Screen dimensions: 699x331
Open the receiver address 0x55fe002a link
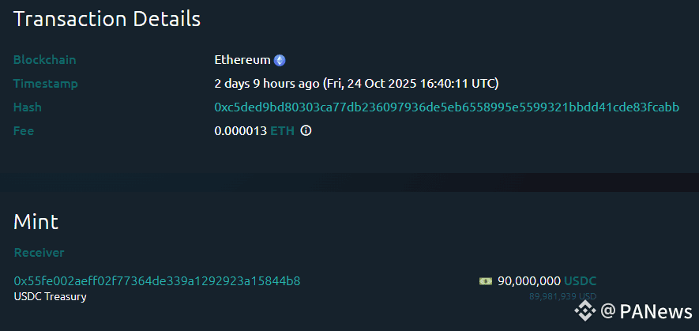pos(156,281)
